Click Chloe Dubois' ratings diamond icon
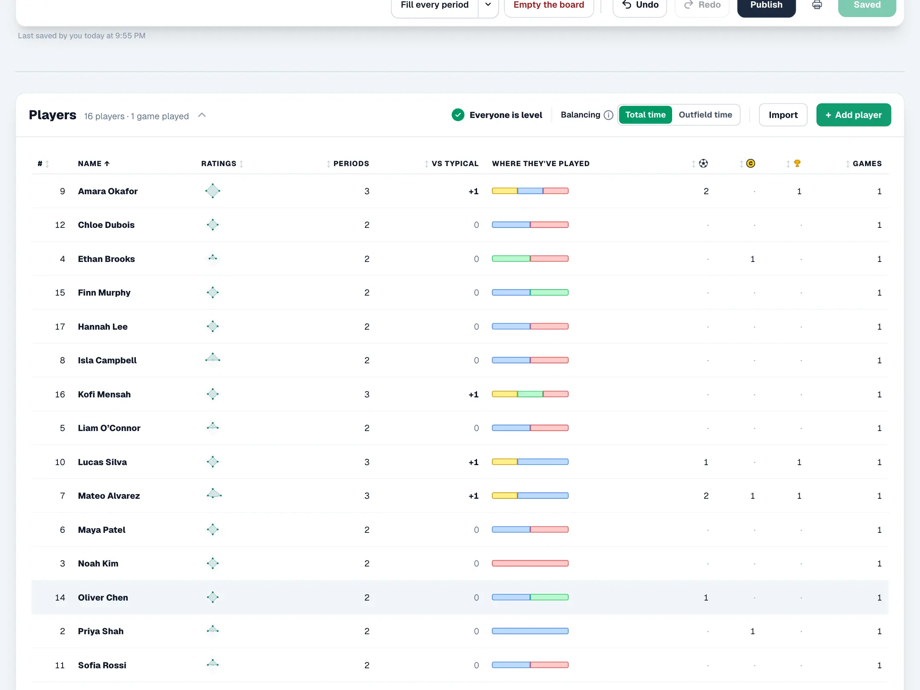920x690 pixels. point(213,224)
